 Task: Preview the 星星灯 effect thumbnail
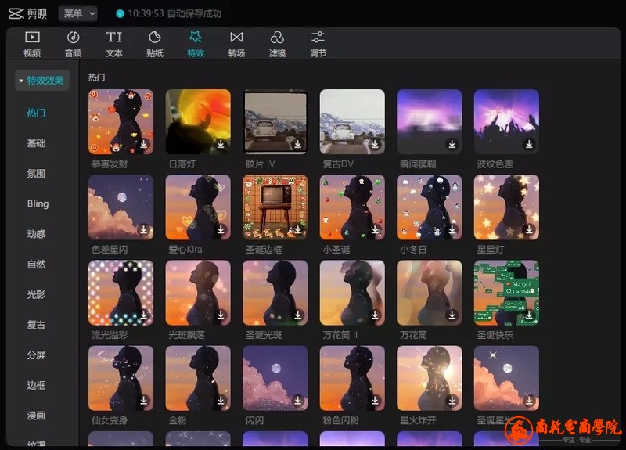506,207
